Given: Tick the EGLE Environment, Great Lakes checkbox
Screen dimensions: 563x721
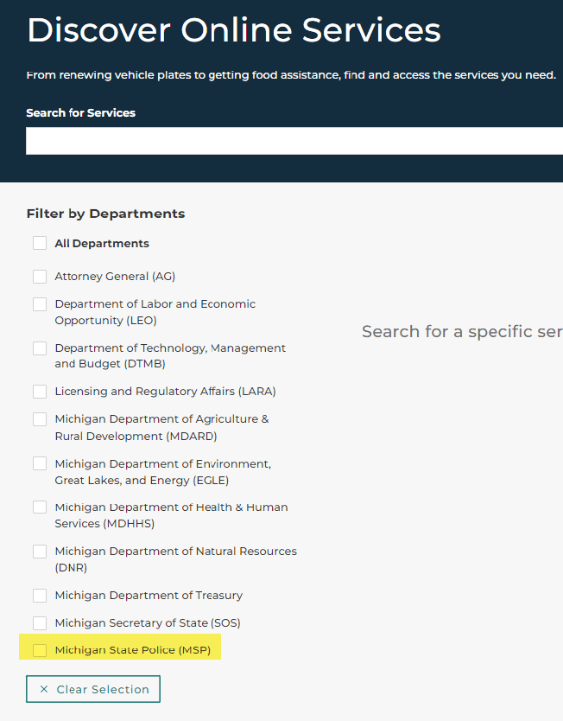Looking at the screenshot, I should click(x=40, y=463).
